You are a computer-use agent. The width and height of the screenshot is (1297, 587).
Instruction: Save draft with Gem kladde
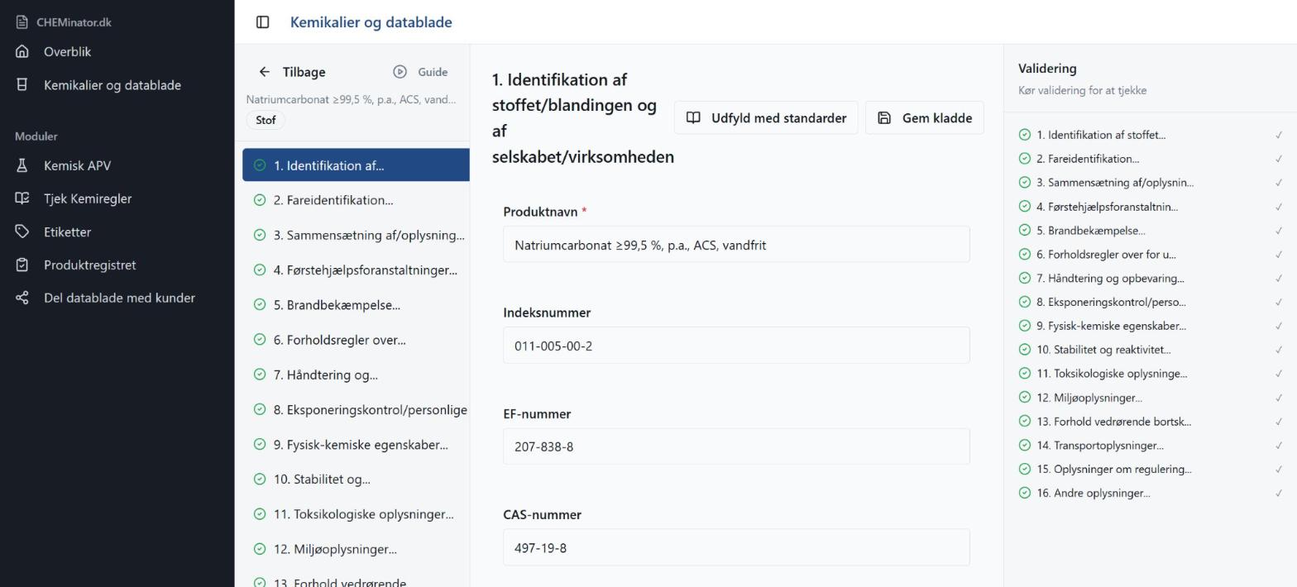pos(925,117)
